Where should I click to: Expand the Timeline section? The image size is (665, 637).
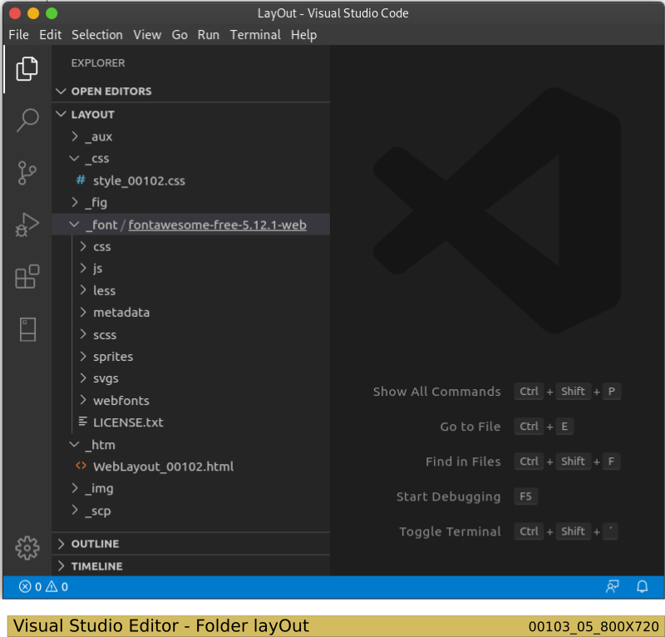[x=61, y=565]
